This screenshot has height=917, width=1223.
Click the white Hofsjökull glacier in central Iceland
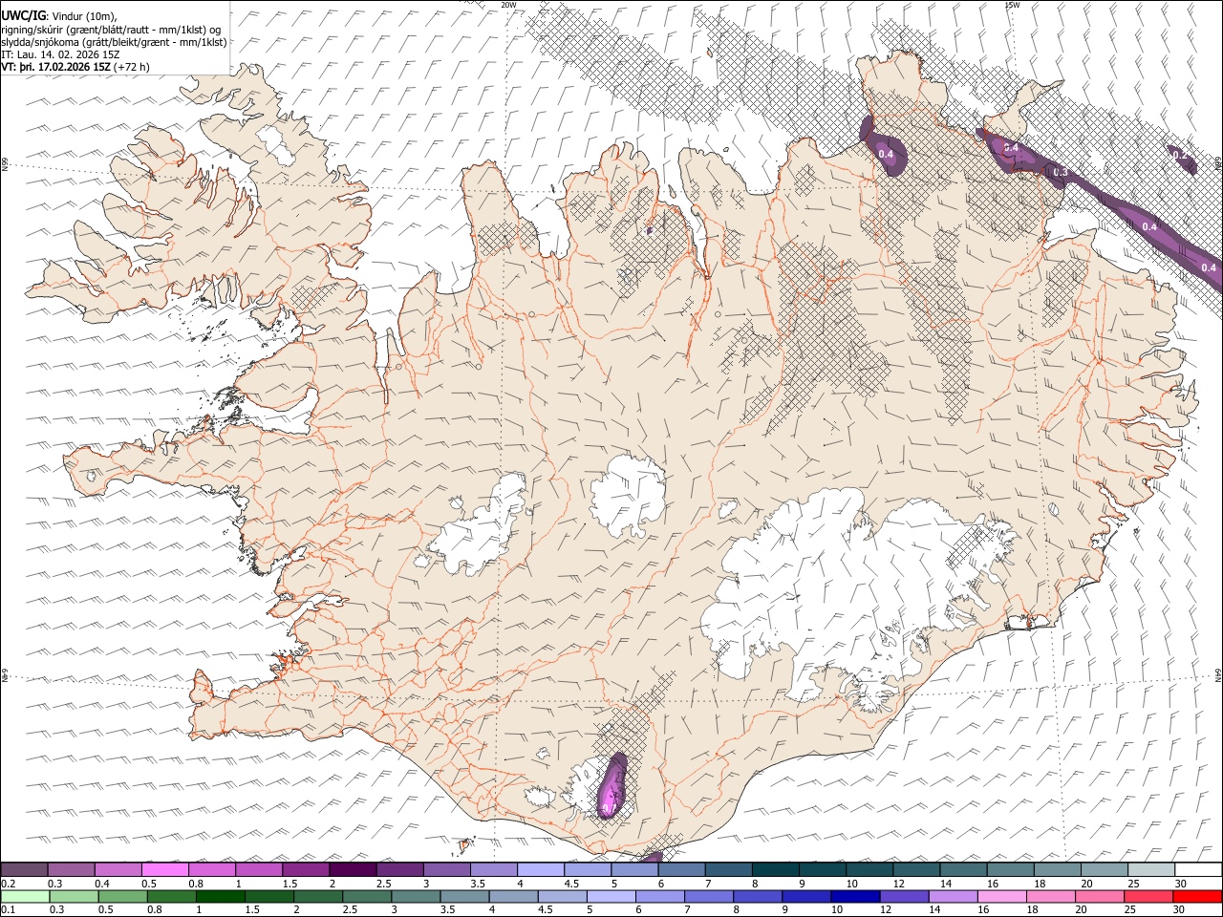627,496
